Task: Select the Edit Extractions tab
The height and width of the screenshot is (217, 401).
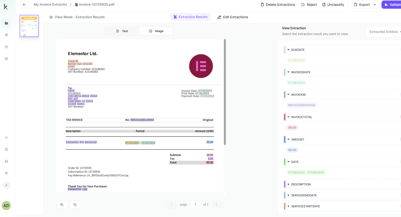Action: (x=232, y=17)
